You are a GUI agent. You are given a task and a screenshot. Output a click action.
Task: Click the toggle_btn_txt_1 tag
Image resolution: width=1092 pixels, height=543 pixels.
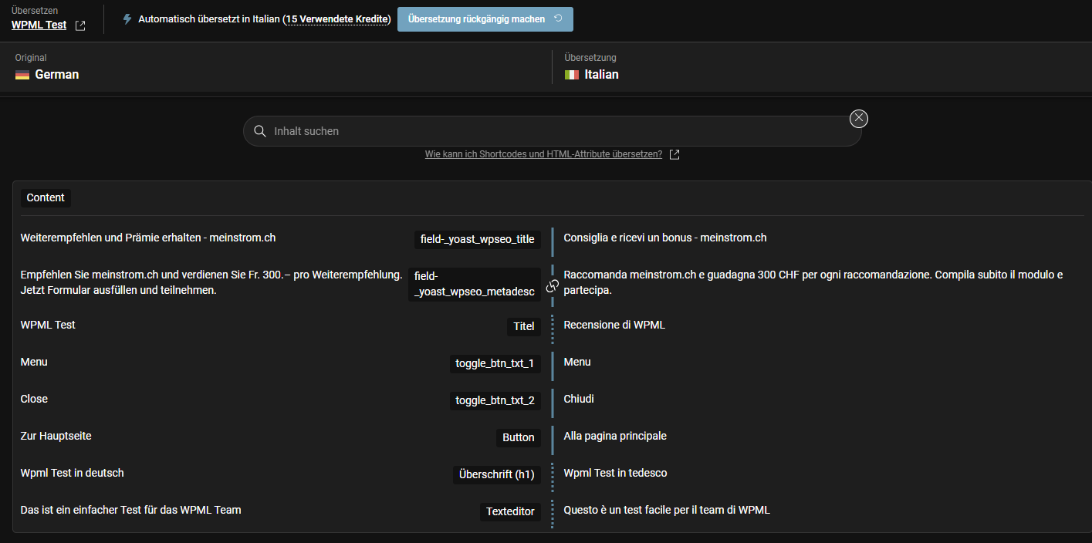coord(495,363)
